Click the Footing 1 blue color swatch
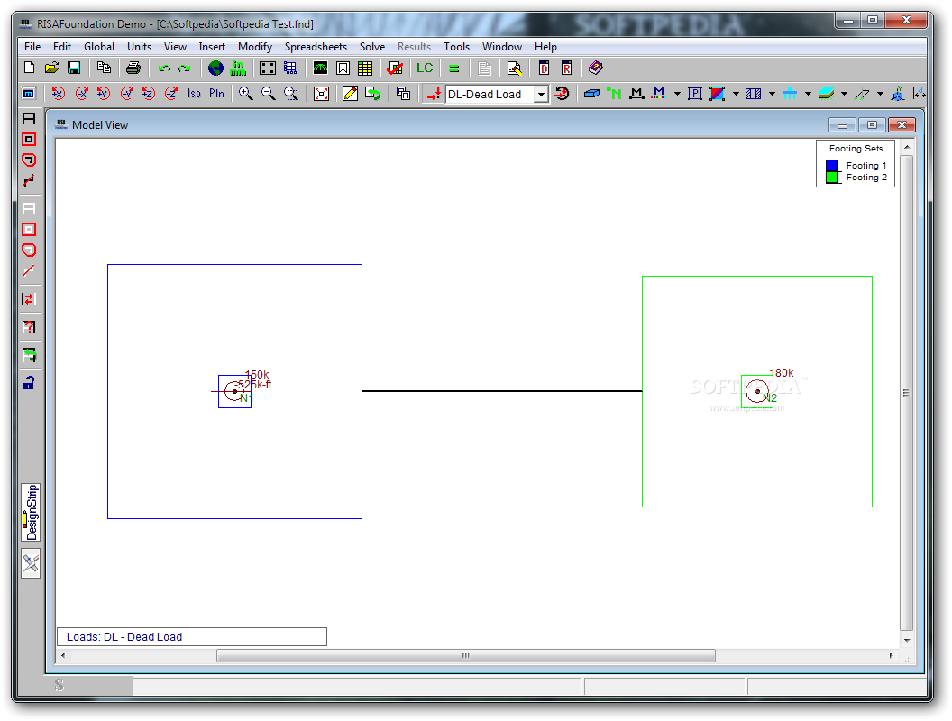952x721 pixels. point(832,165)
